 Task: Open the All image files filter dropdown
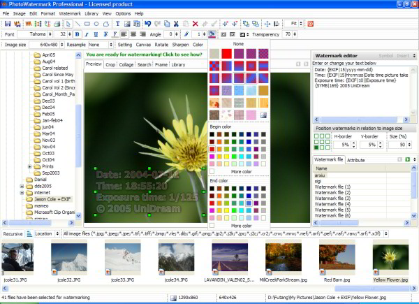[x=386, y=233]
